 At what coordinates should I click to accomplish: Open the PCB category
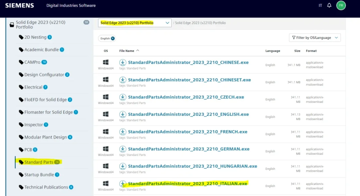tap(28, 149)
